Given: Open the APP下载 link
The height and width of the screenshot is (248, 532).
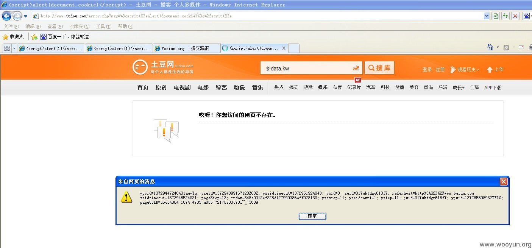Looking at the screenshot, I should (x=493, y=87).
